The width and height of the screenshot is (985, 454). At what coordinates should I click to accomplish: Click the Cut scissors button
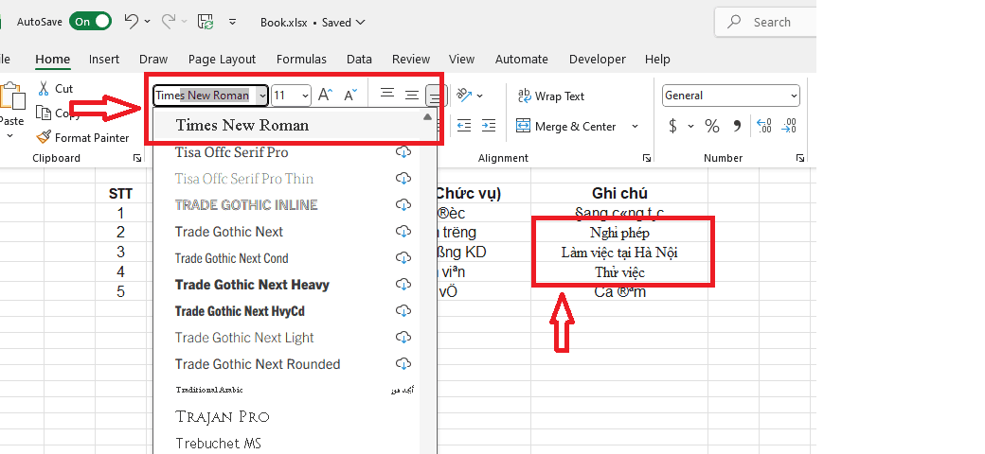pos(55,88)
